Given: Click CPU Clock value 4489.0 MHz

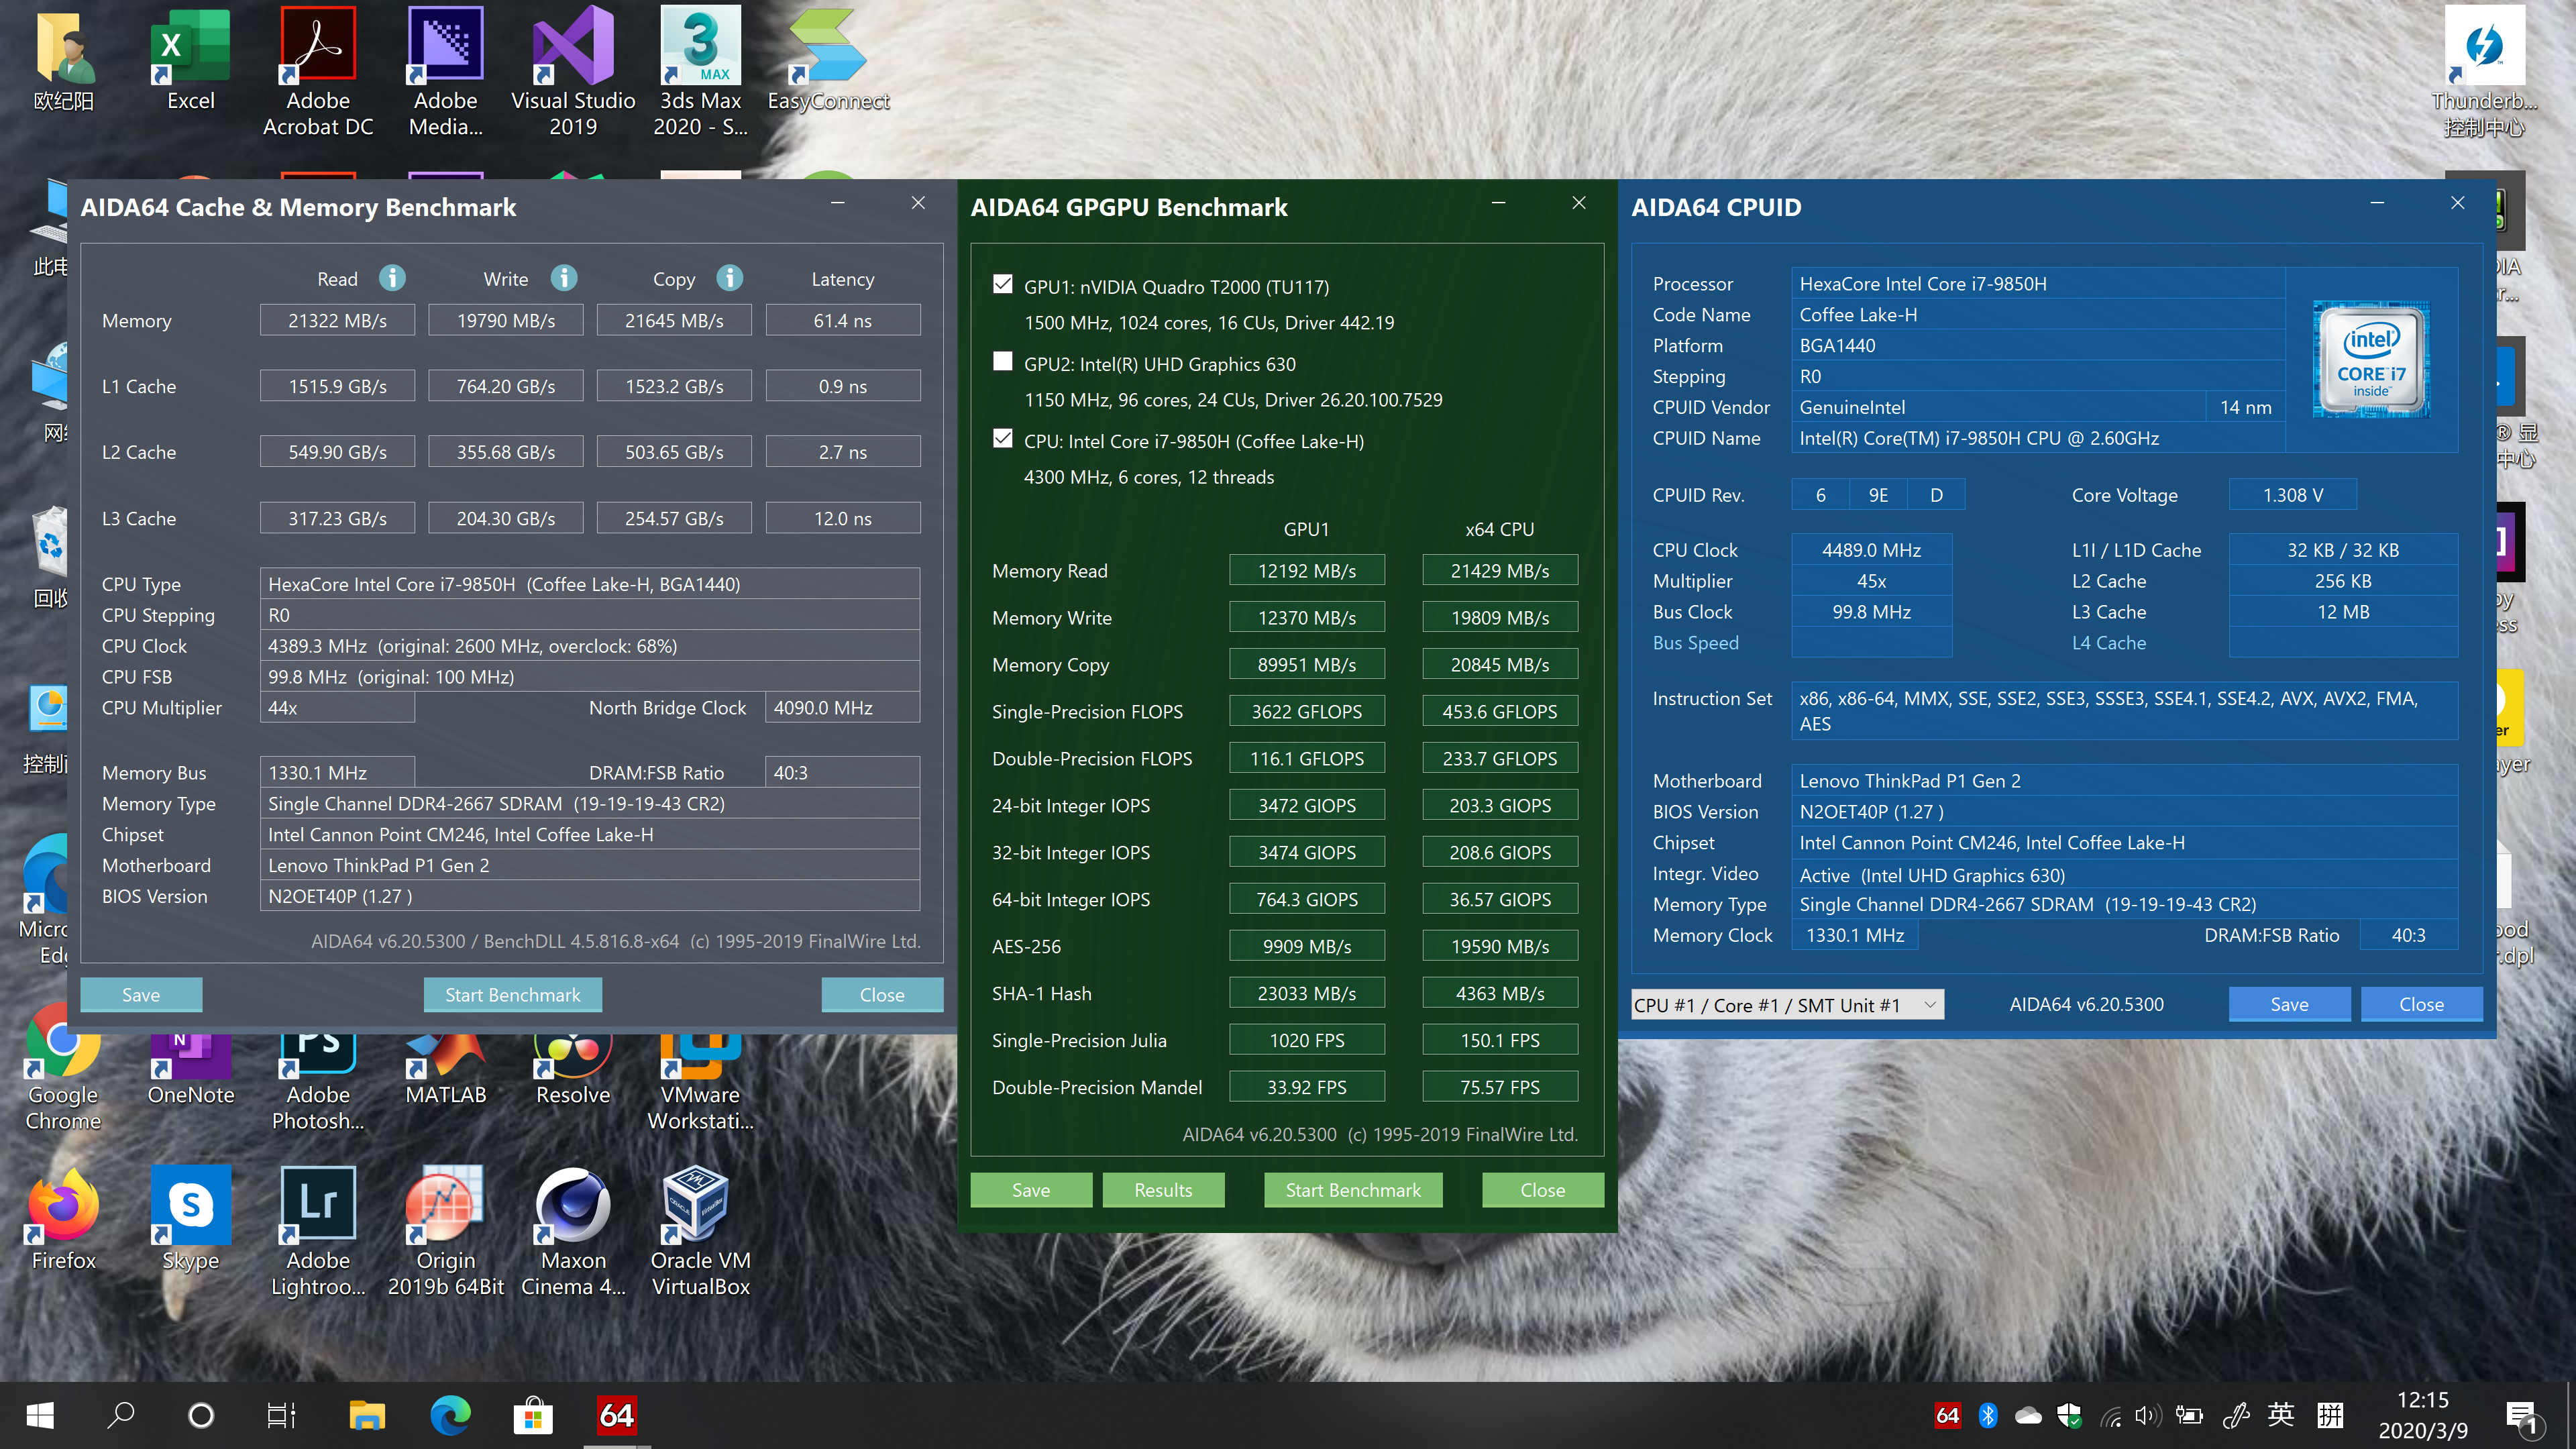Looking at the screenshot, I should 1871,549.
